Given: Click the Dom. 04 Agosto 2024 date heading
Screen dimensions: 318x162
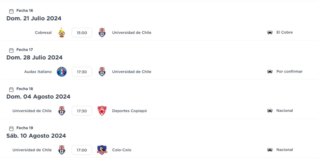Looking at the screenshot, I should (x=38, y=97).
